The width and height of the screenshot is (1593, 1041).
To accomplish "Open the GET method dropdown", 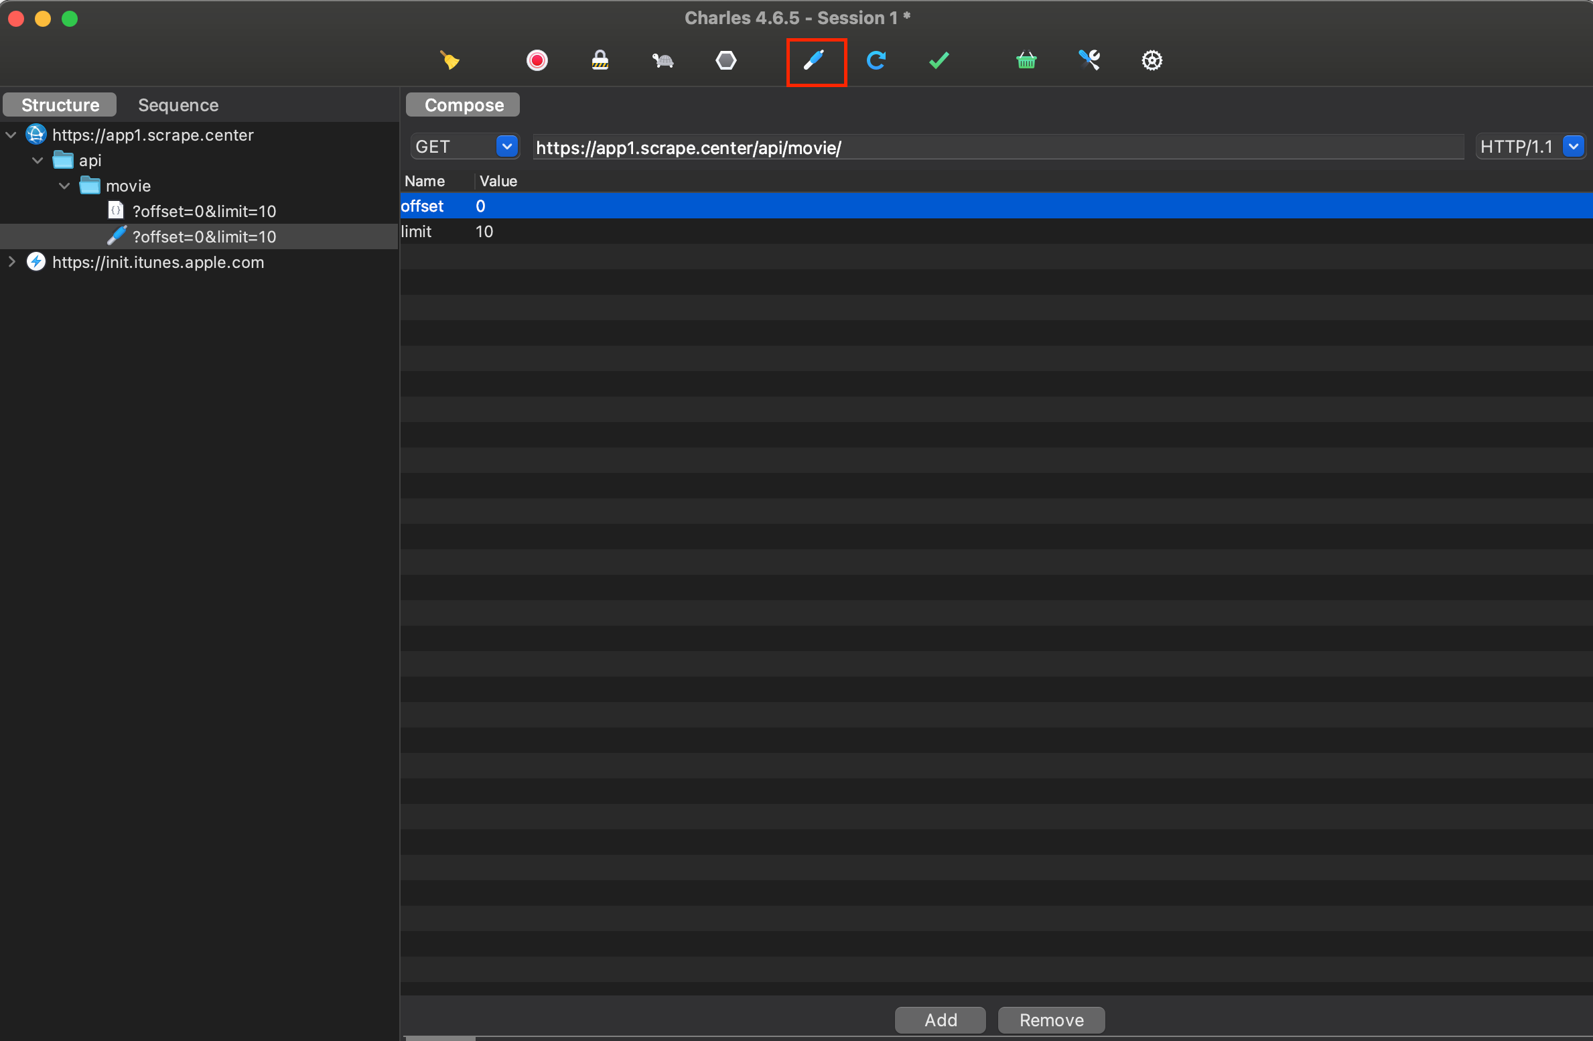I will click(507, 146).
